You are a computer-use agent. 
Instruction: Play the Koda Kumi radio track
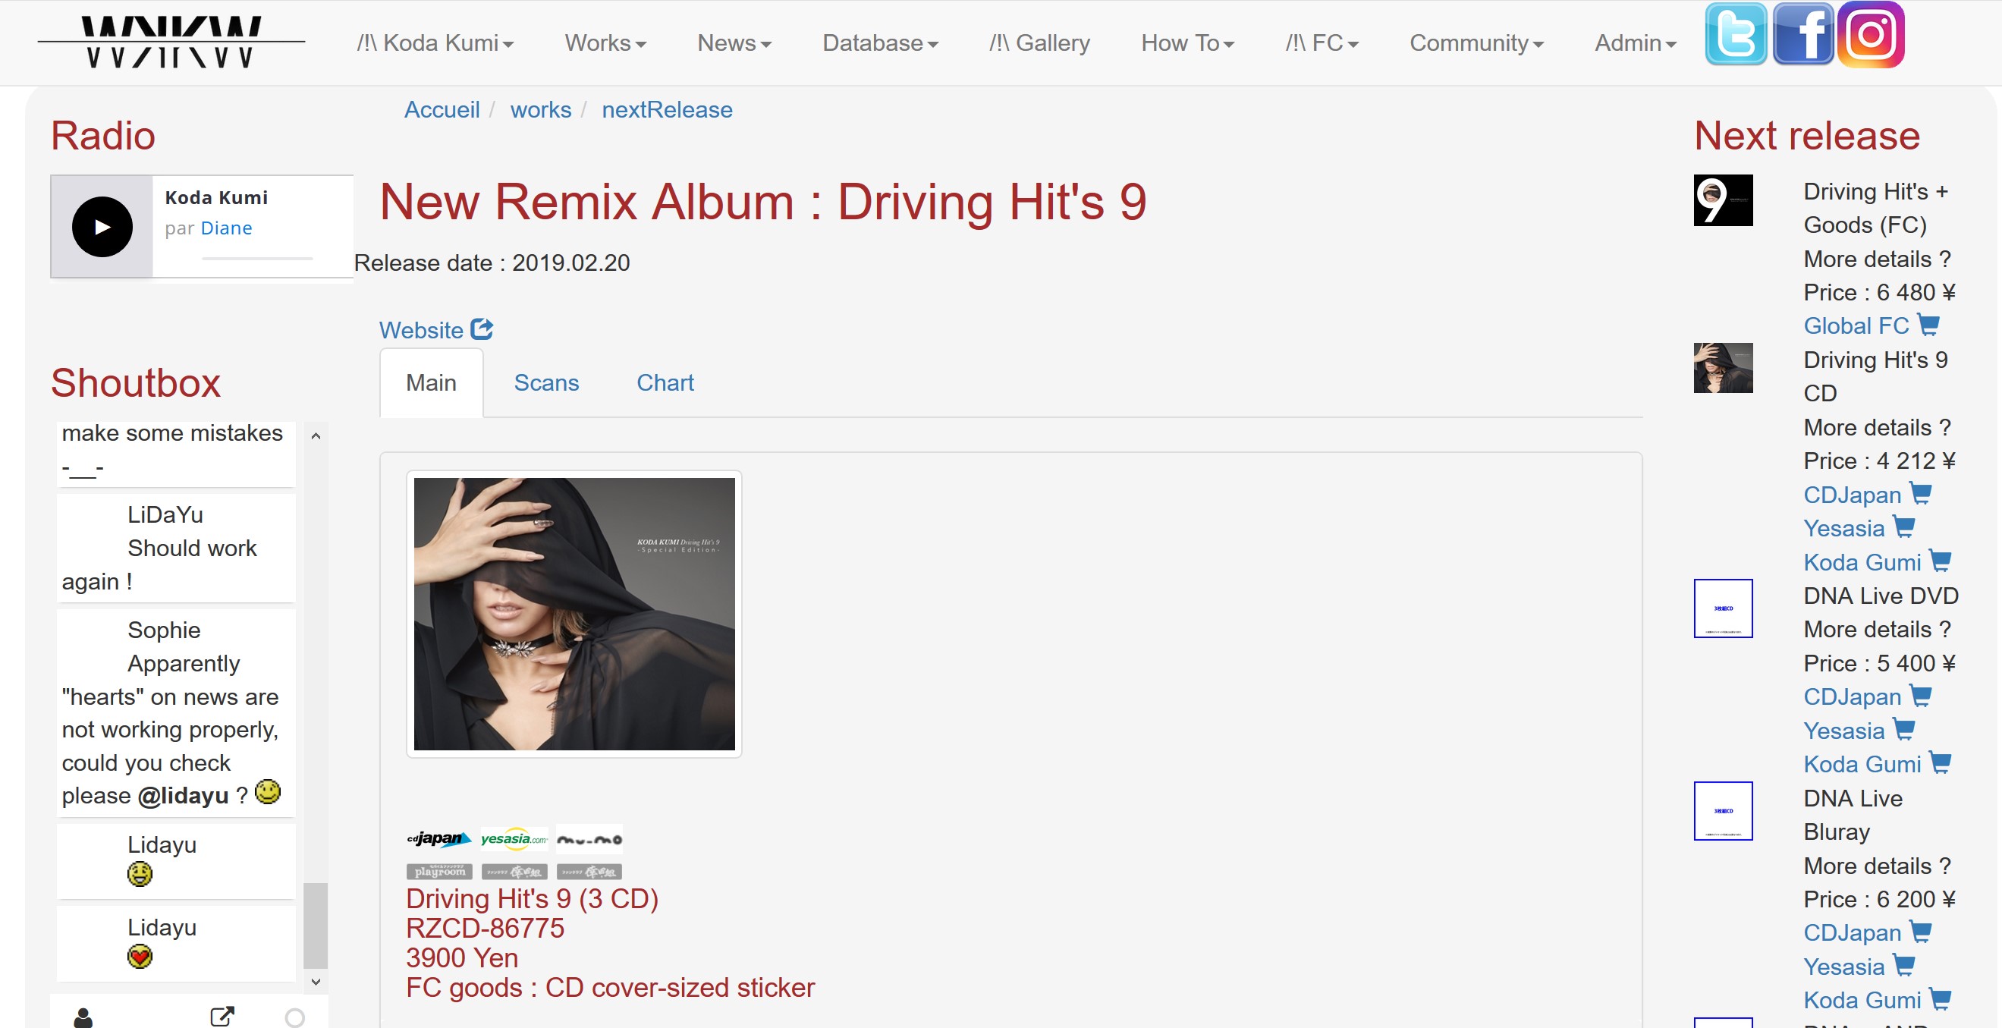coord(102,227)
